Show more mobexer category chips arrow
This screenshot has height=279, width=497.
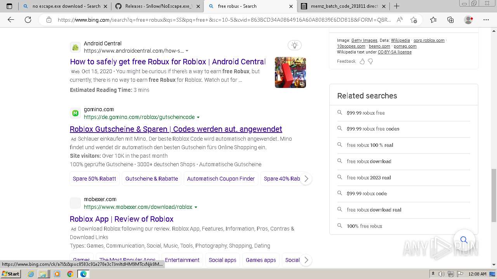coord(306,260)
